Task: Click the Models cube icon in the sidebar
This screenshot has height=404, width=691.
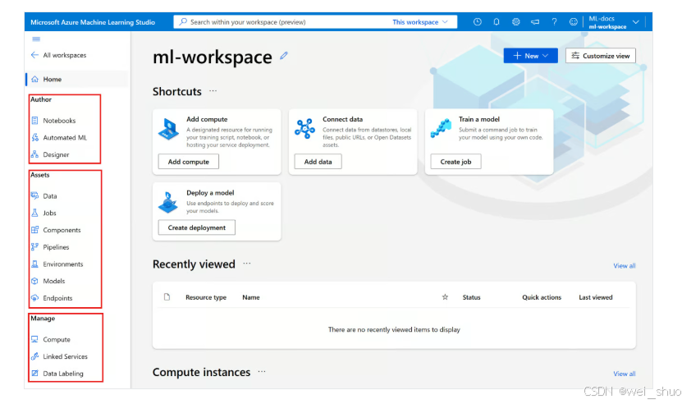Action: [x=34, y=281]
